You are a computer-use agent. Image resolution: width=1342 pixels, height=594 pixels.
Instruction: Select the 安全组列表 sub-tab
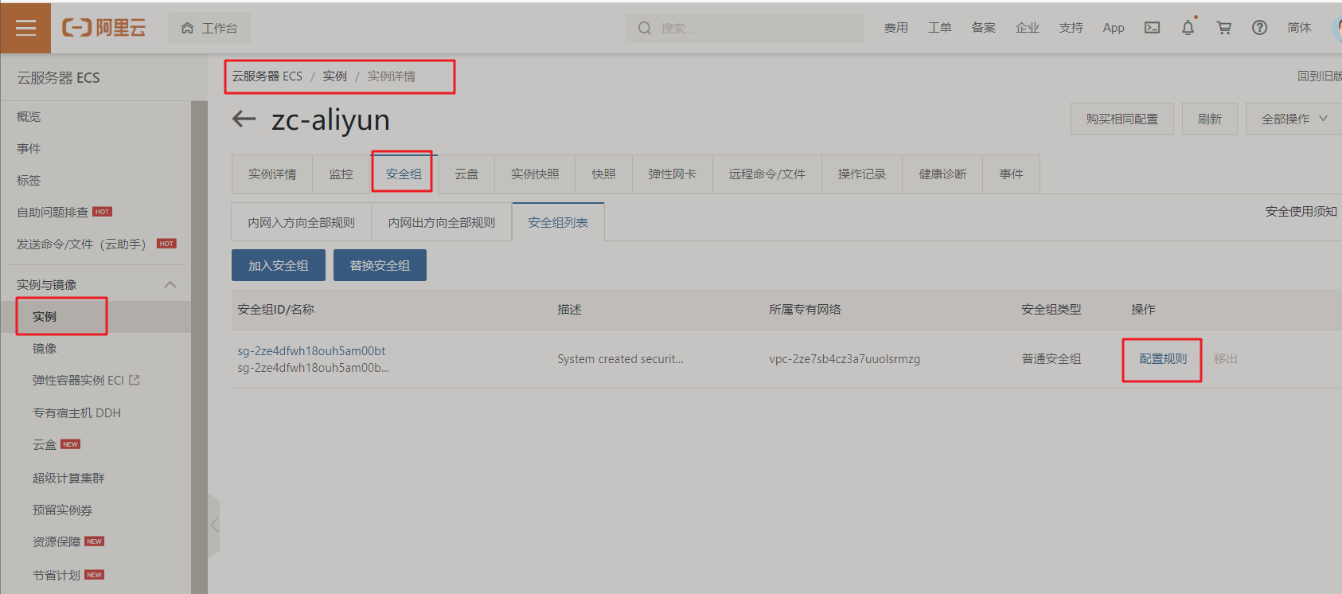[558, 222]
